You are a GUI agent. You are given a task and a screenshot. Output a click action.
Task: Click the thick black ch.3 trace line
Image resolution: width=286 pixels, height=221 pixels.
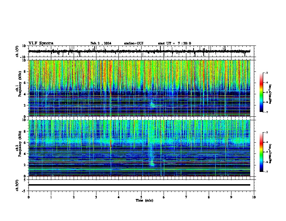pos(139,185)
